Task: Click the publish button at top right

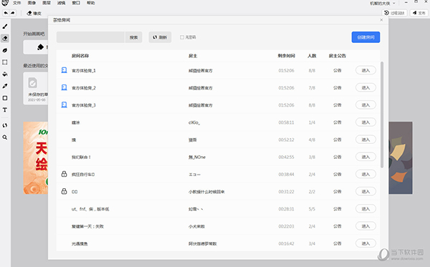Action: coord(419,13)
